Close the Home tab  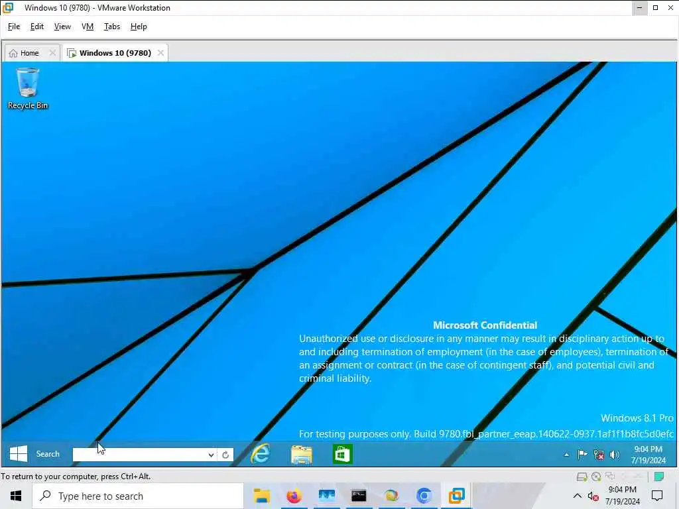(52, 53)
